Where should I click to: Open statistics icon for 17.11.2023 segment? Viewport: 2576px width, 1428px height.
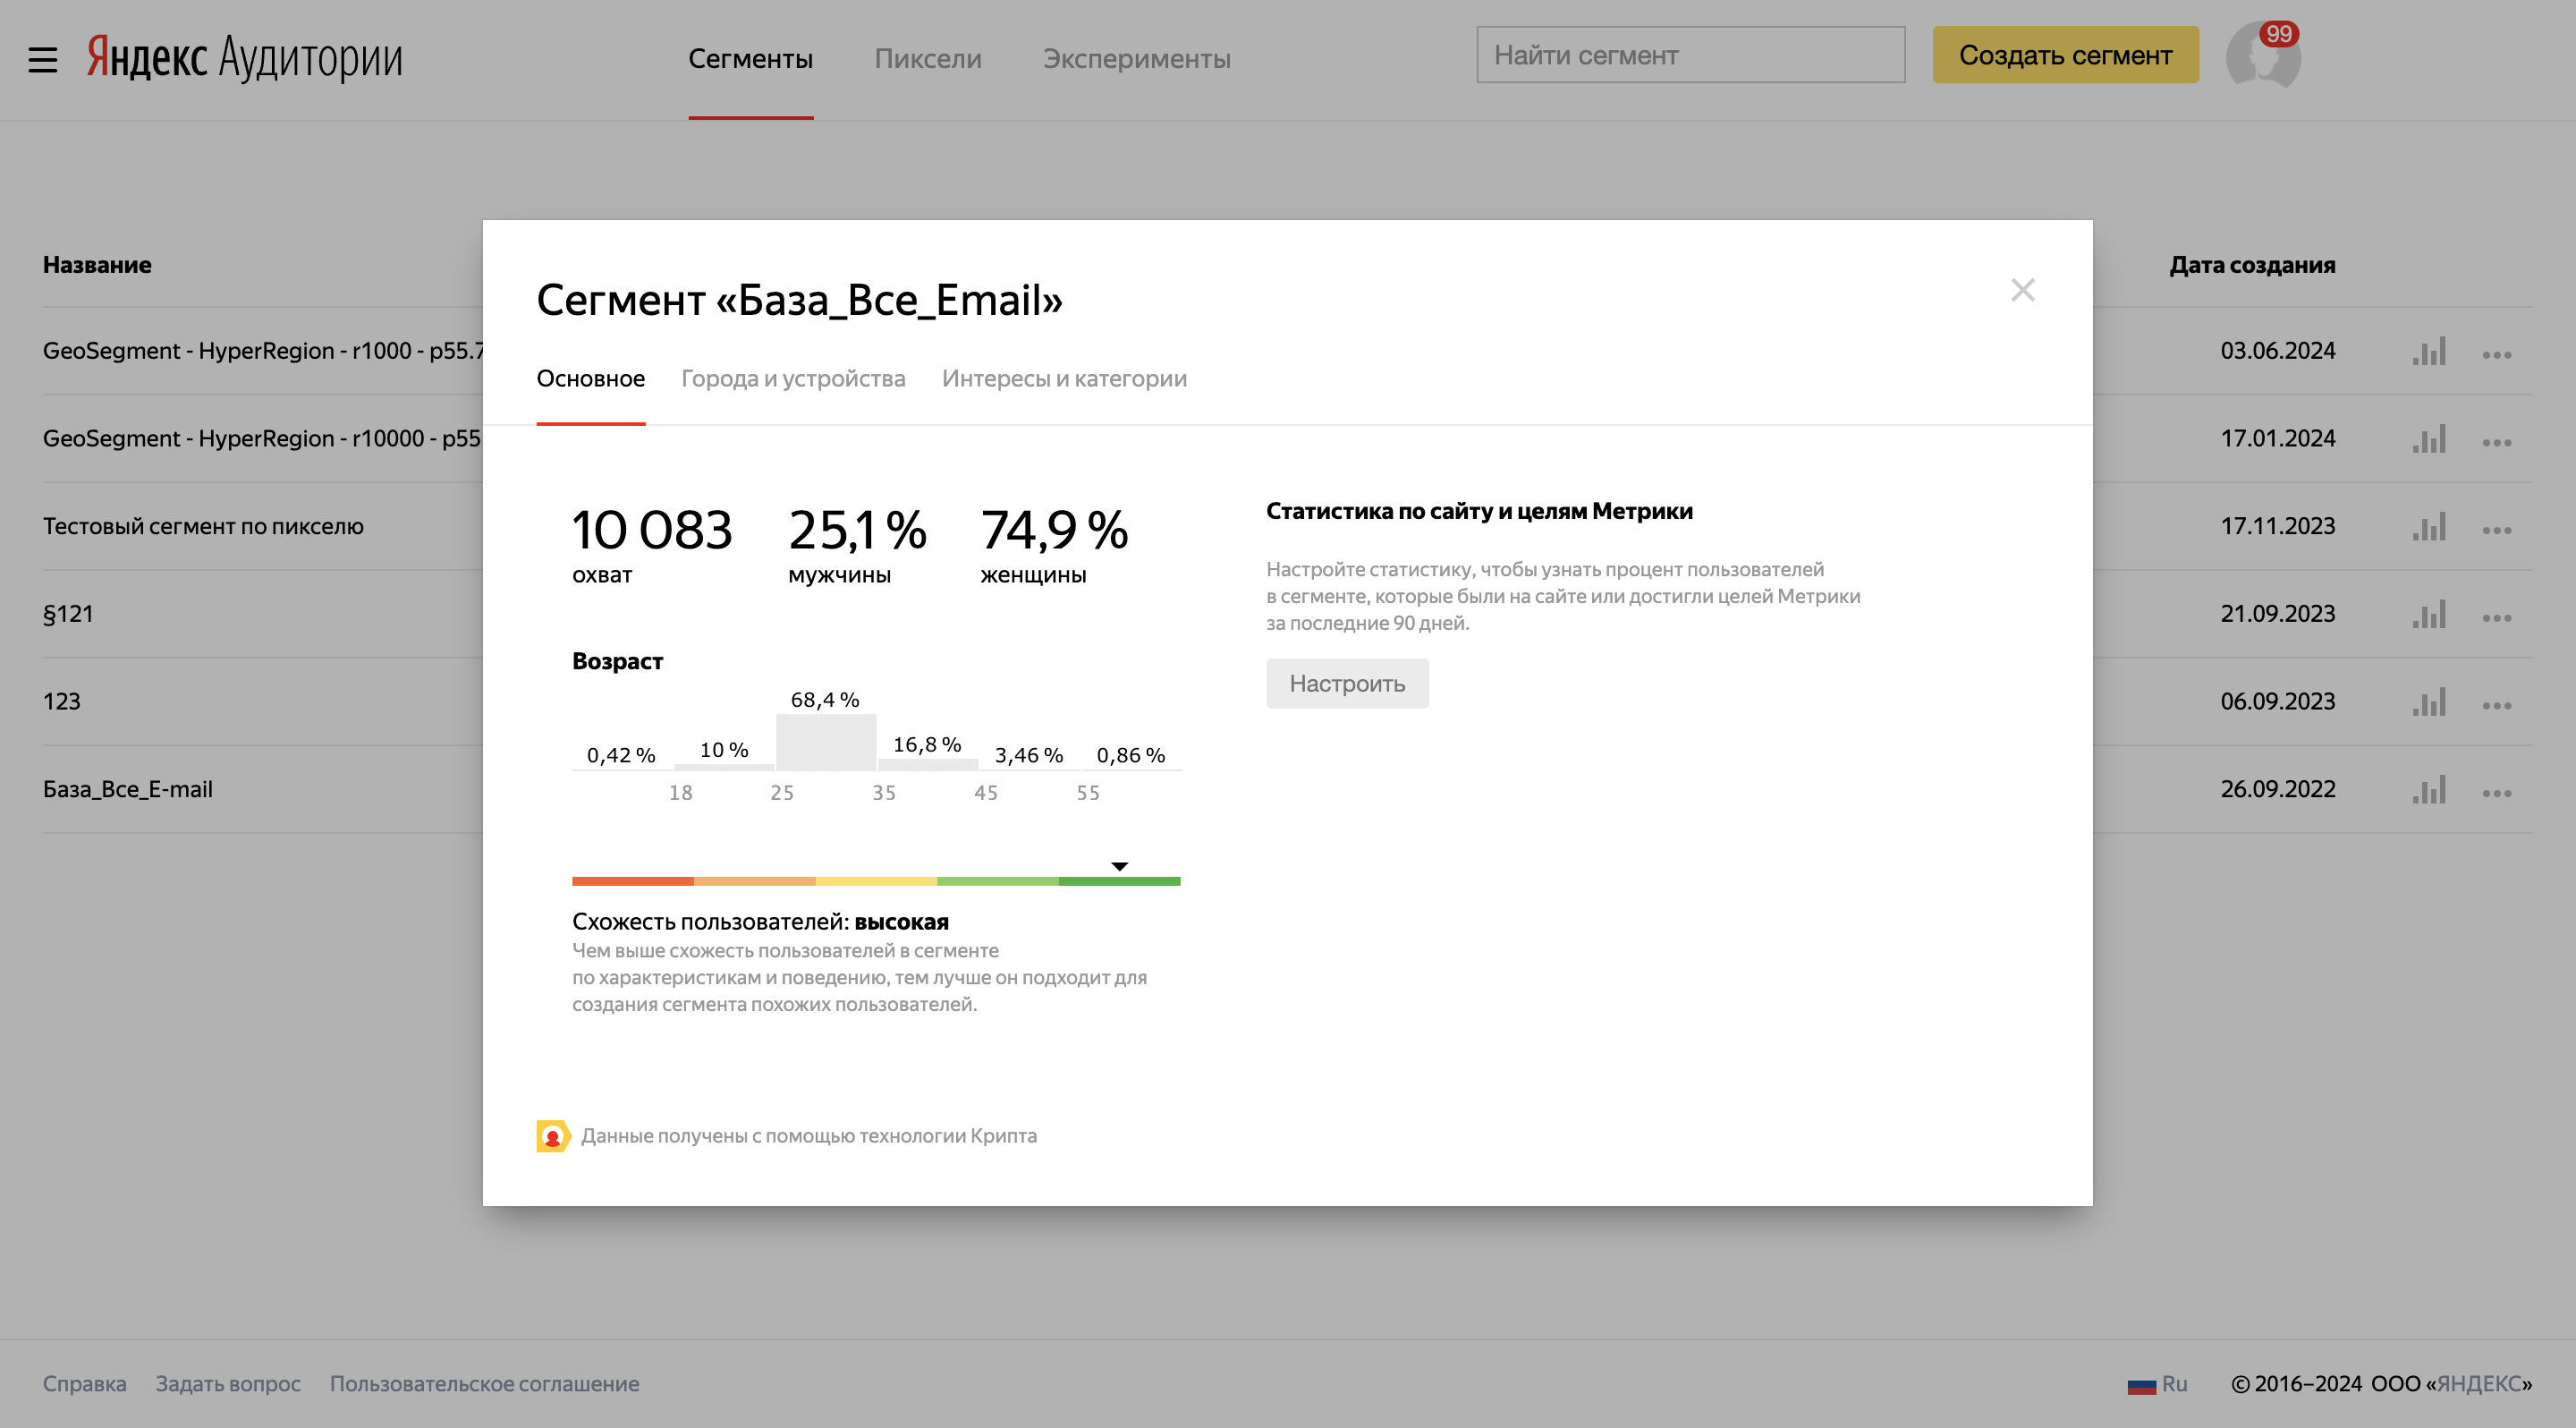tap(2429, 526)
